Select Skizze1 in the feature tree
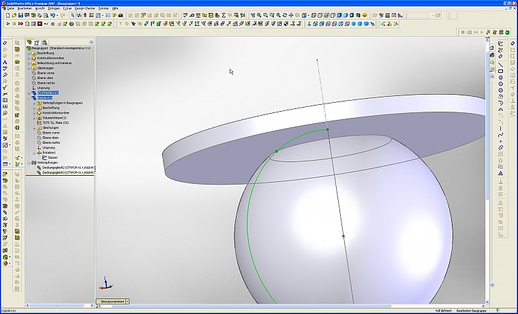 [x=52, y=158]
